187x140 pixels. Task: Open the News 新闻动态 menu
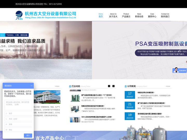click(139, 16)
